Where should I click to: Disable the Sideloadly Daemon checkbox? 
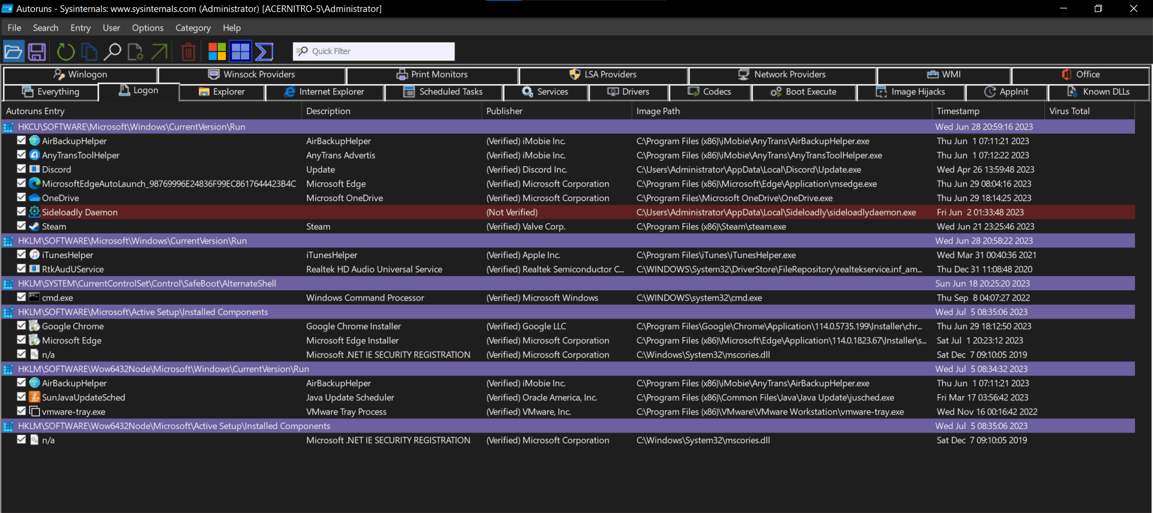click(x=22, y=211)
